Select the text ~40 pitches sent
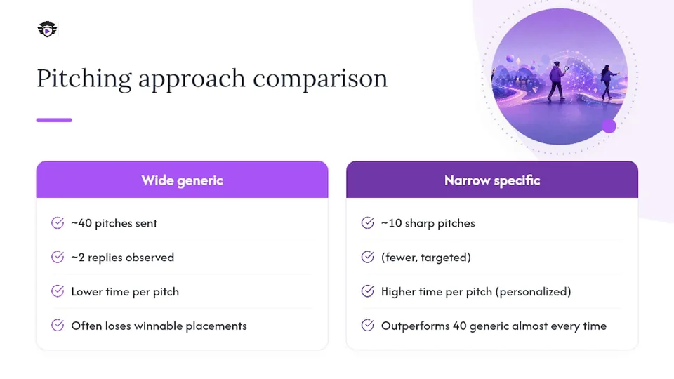674x379 pixels. pos(114,223)
